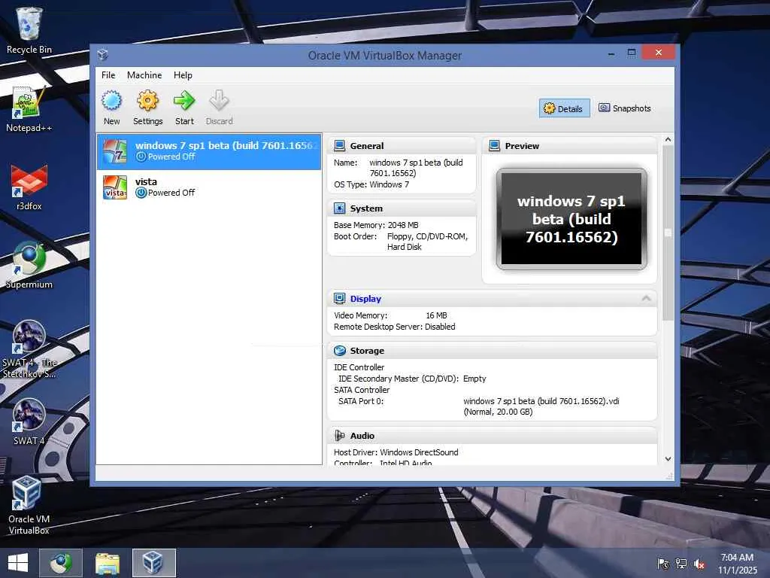Click the New virtual machine icon
Screen dimensions: 770x578
click(111, 101)
